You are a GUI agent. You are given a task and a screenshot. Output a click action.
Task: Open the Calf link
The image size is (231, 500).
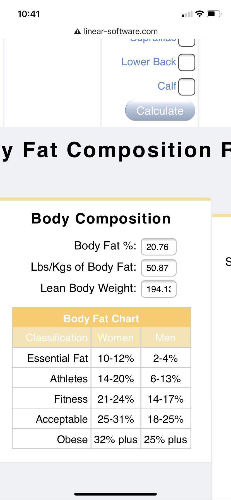coord(167,86)
